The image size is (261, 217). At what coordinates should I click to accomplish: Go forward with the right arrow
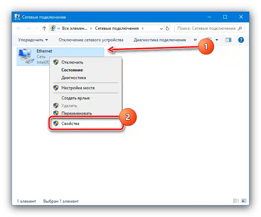point(29,28)
